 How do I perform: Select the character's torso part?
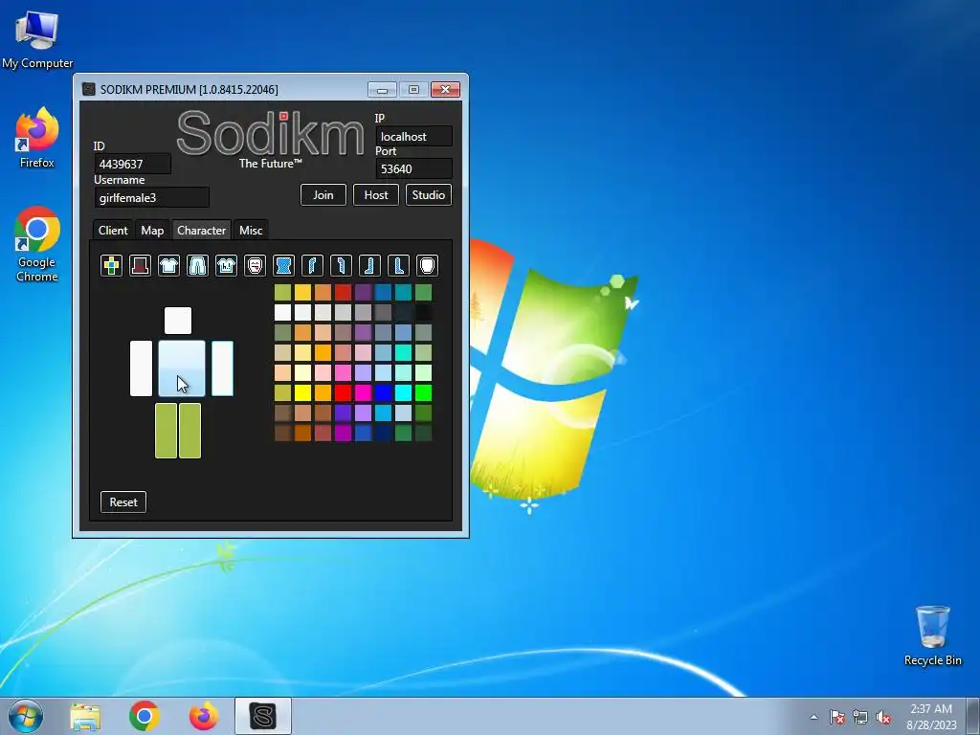click(182, 368)
